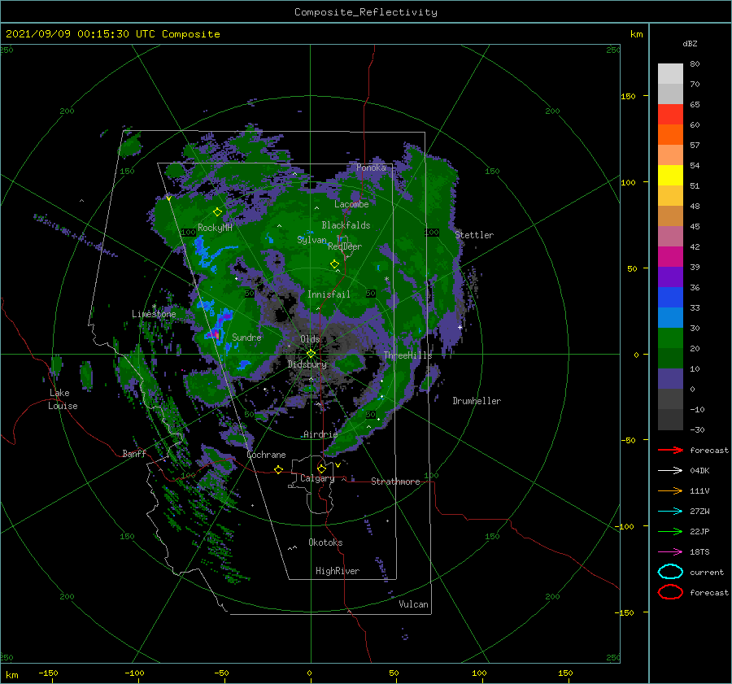Click the Okotoks city label

pyautogui.click(x=325, y=542)
